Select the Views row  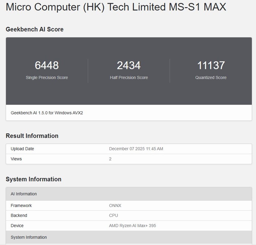coord(129,159)
